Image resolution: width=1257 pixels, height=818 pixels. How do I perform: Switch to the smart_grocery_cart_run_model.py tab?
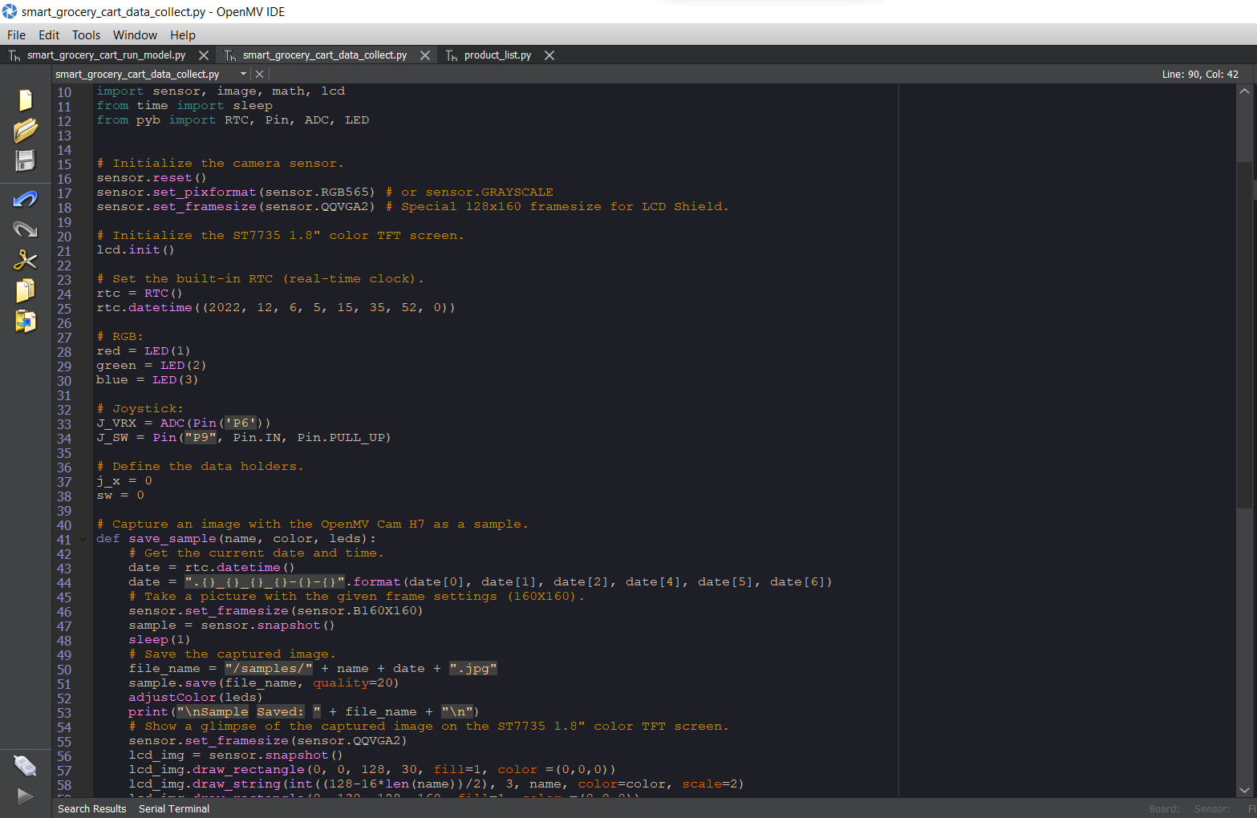(x=107, y=55)
